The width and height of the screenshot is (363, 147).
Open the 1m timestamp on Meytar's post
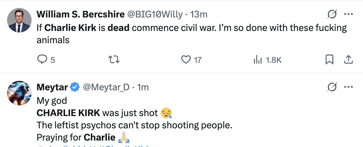(x=143, y=87)
